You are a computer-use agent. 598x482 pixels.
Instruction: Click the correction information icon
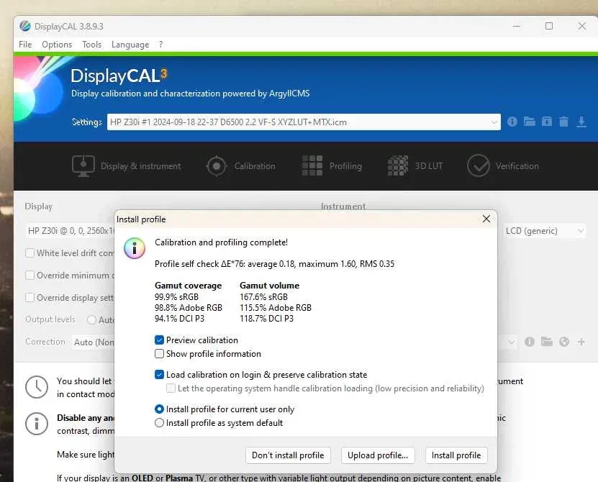pyautogui.click(x=530, y=342)
